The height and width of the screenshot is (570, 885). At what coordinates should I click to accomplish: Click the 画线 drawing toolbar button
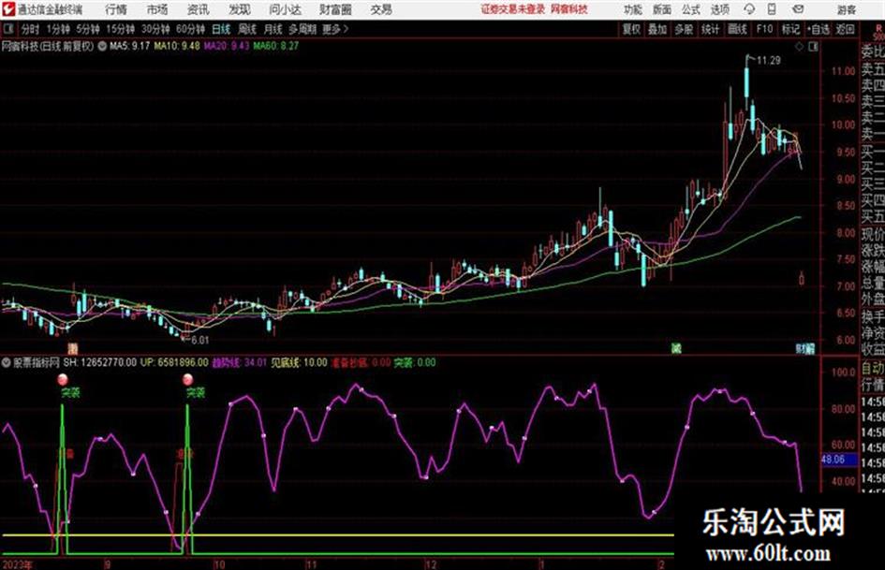(737, 29)
